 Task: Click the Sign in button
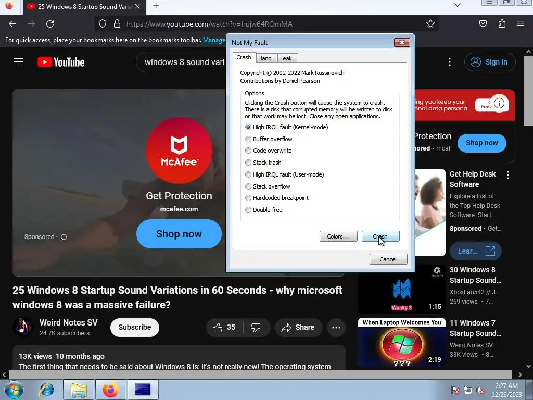point(490,63)
